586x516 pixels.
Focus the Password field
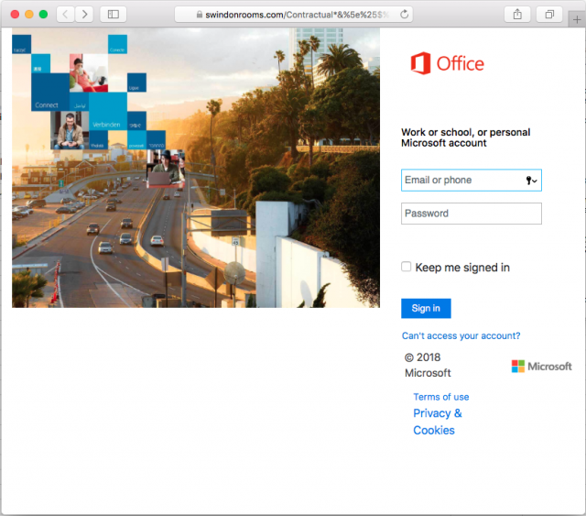coord(472,214)
